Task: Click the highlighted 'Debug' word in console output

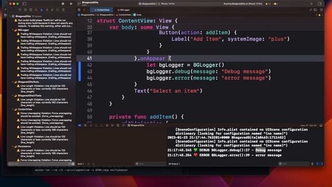Action: click(260, 150)
